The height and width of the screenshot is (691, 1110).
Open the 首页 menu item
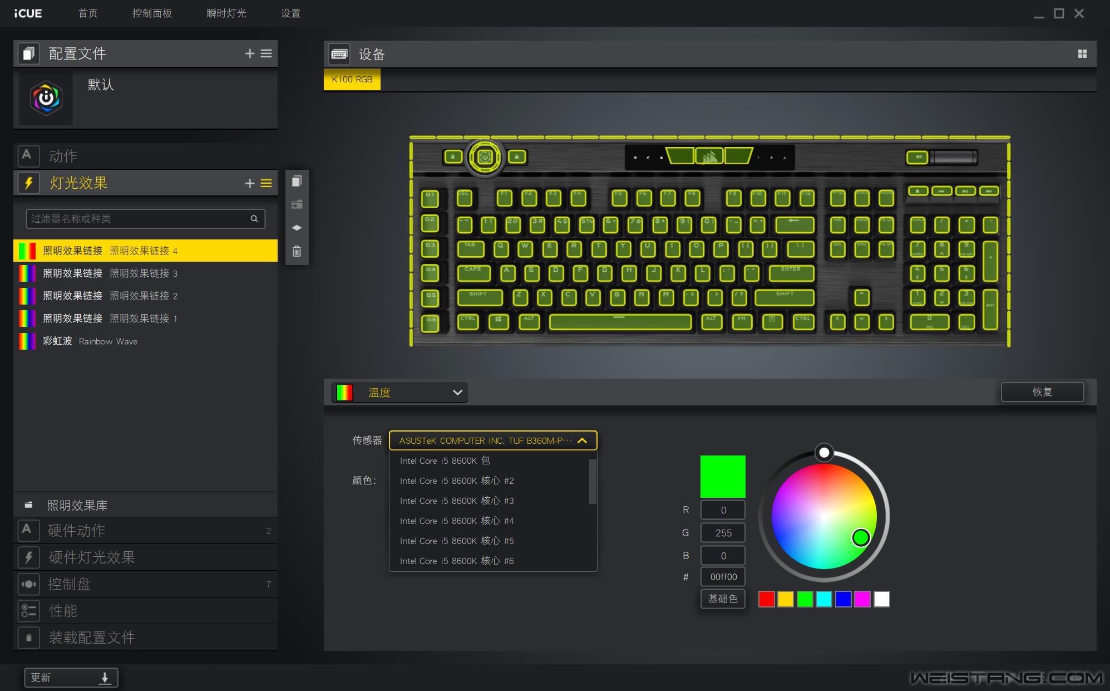pos(88,13)
